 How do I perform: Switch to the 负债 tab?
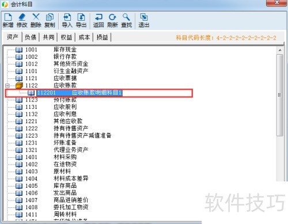click(x=31, y=37)
